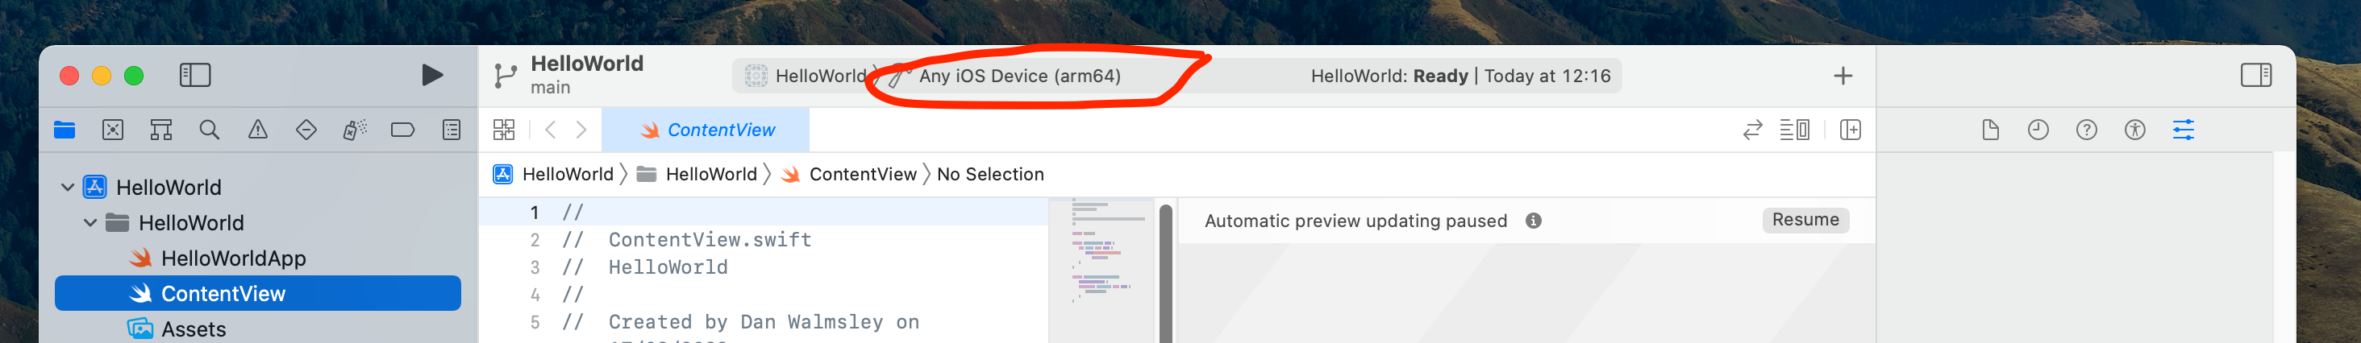Open the Source Control navigator
This screenshot has width=2361, height=343.
(113, 130)
